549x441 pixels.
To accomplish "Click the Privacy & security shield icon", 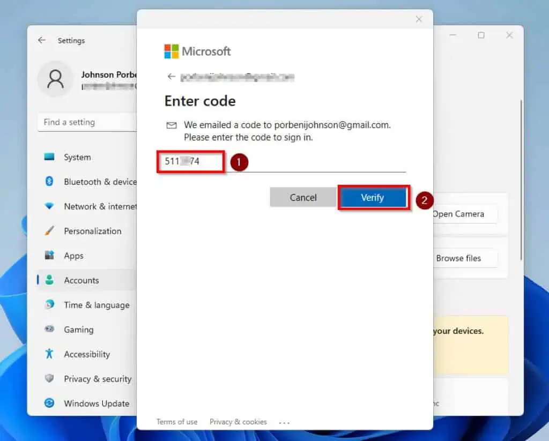I will (49, 379).
